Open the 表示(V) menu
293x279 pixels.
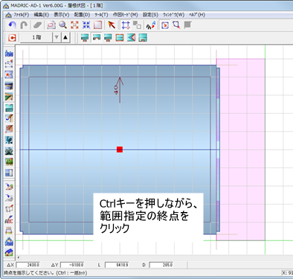(x=62, y=15)
